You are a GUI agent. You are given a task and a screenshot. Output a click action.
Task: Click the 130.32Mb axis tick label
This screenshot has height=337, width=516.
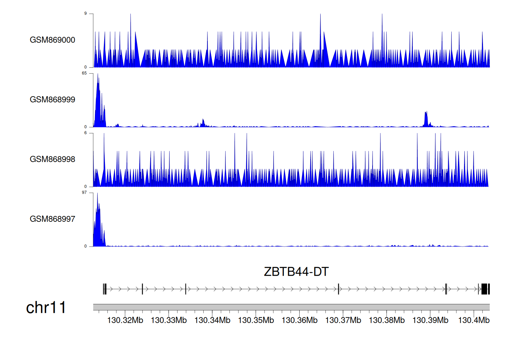(125, 320)
